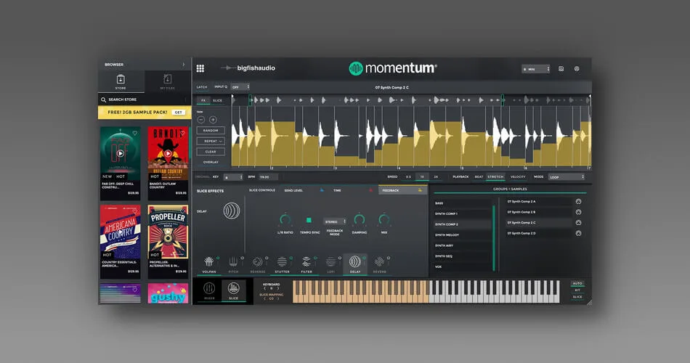Screen dimensions: 690x363
Task: Click headphone icon for 07 Synth Comp 2 D
Action: pyautogui.click(x=578, y=233)
